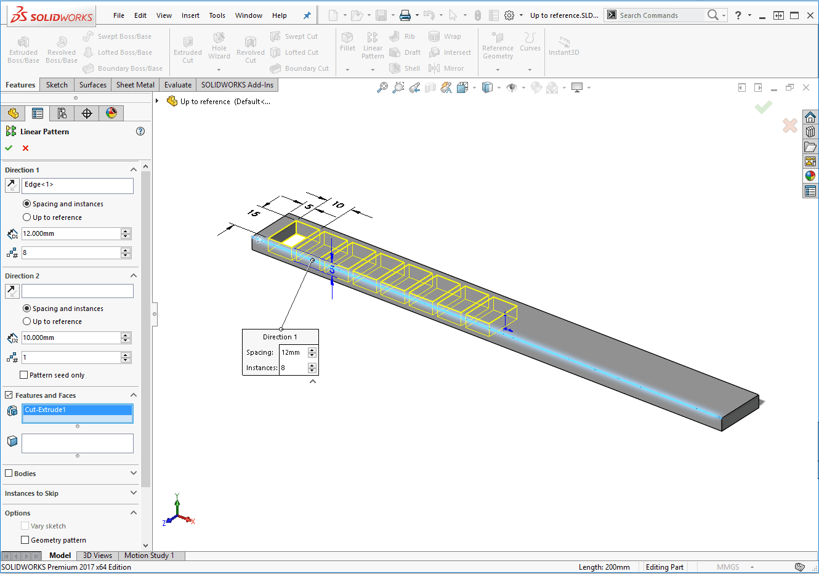
Task: Enable the Geometry pattern checkbox
Action: point(25,540)
